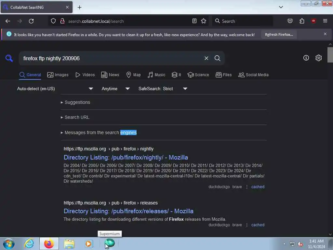Open the taskbar clock showing 1:41 AM

(x=316, y=244)
